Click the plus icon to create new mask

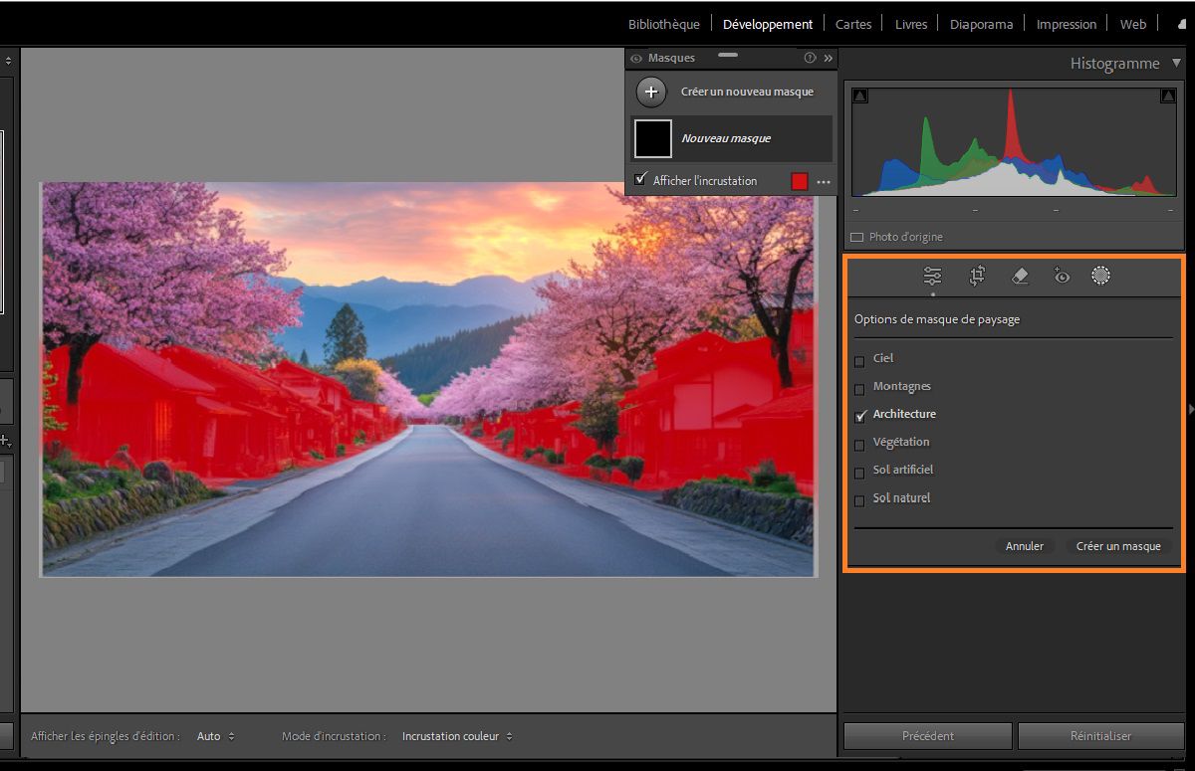(651, 92)
